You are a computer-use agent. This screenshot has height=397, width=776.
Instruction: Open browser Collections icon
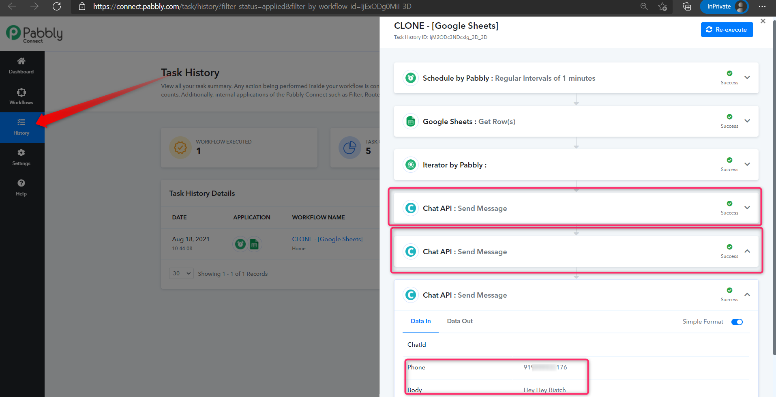click(687, 6)
